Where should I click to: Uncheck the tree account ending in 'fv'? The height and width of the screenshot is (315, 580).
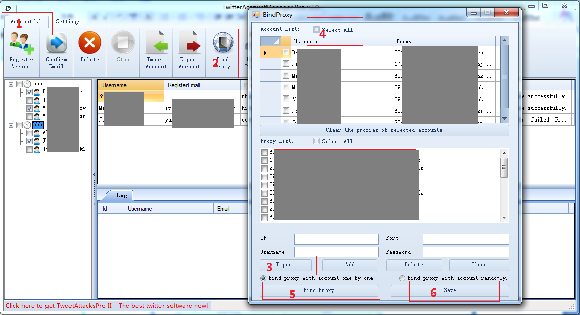(29, 108)
